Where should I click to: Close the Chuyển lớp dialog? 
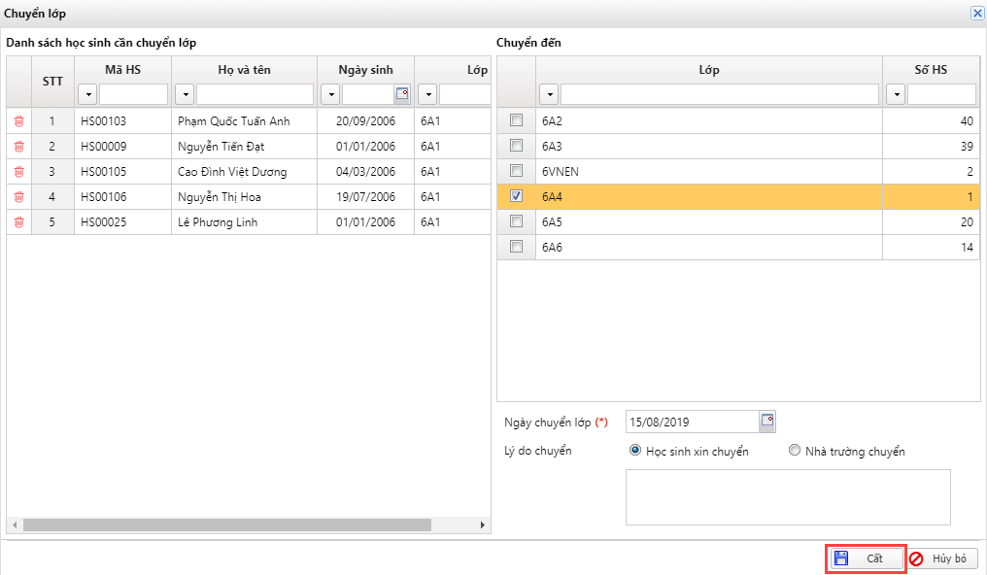[976, 13]
